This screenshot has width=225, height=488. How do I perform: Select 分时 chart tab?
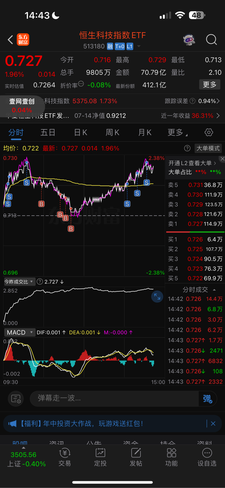(x=16, y=132)
